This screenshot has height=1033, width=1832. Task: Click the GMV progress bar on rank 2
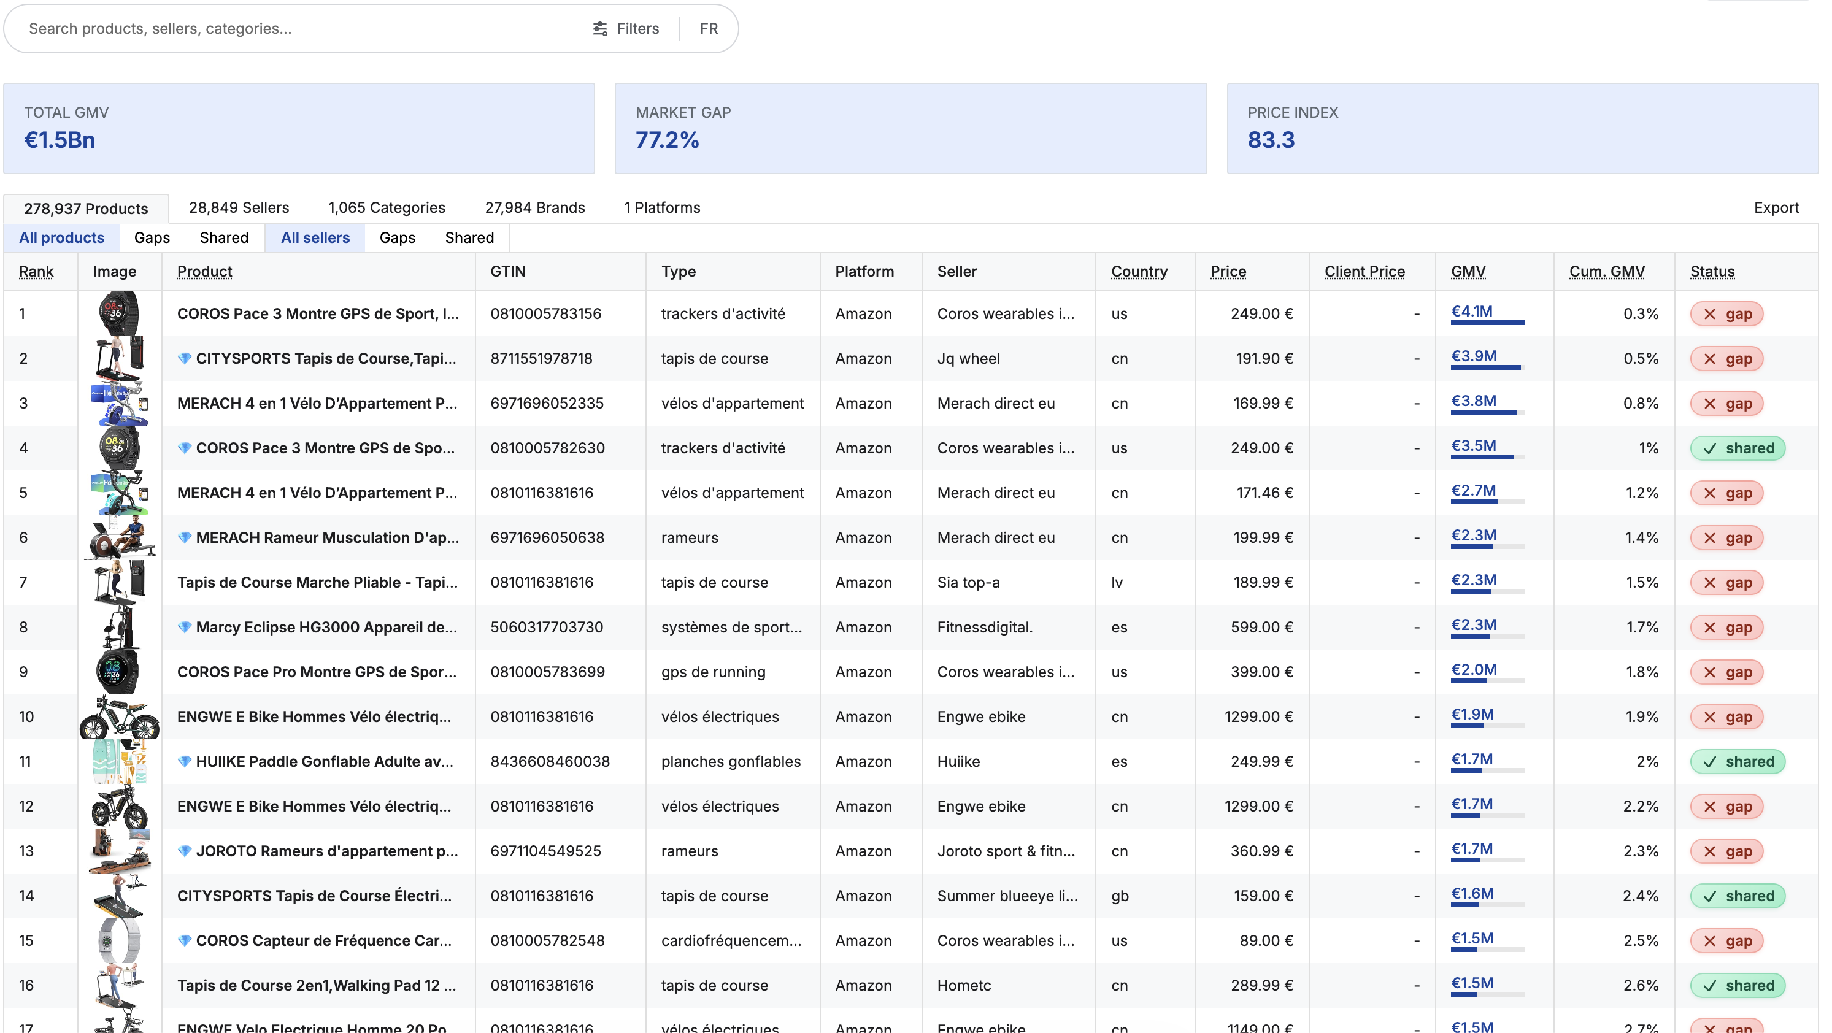pyautogui.click(x=1487, y=368)
